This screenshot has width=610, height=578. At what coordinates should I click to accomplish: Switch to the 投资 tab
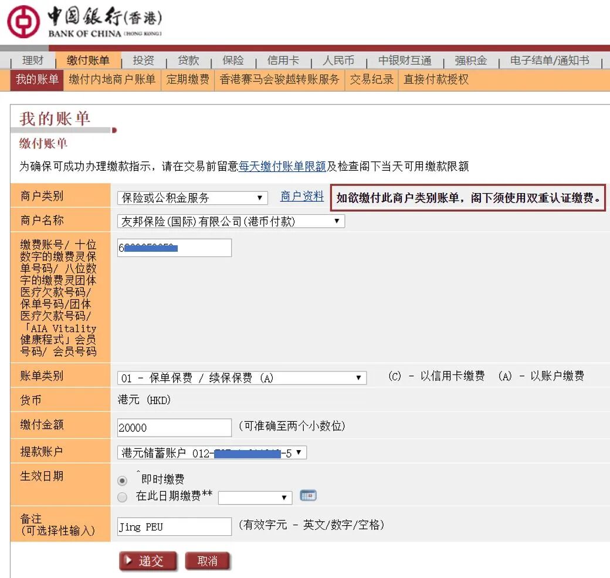tap(144, 60)
